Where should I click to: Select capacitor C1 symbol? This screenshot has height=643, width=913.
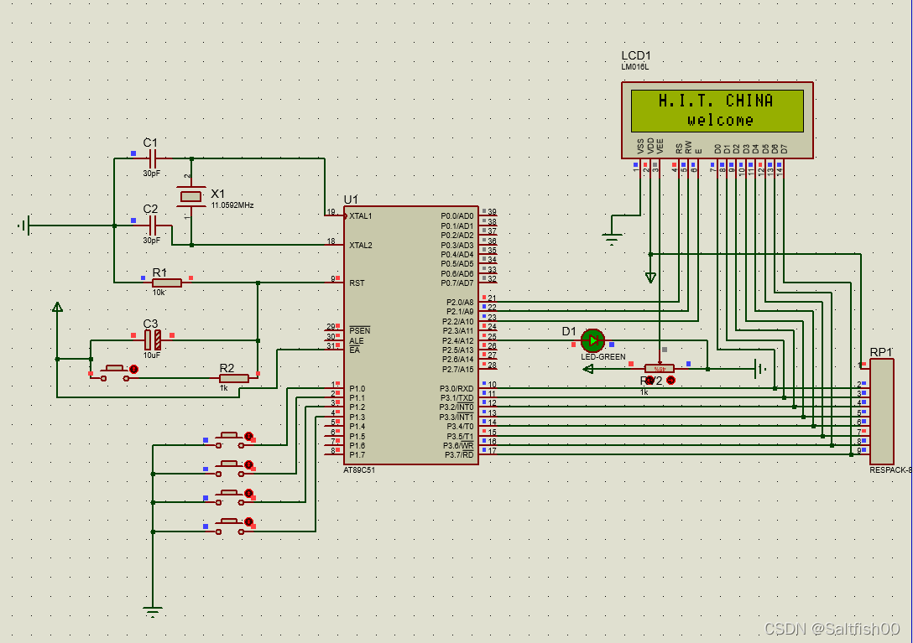[x=153, y=158]
